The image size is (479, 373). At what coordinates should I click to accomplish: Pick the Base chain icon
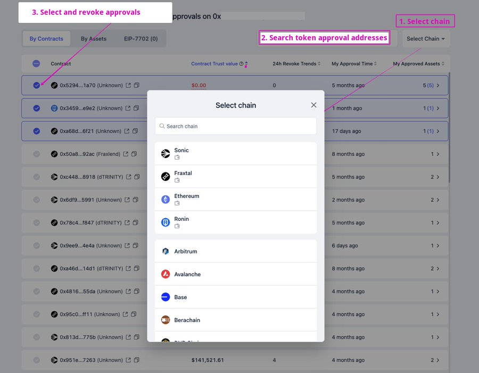166,297
